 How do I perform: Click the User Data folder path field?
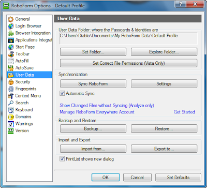(x=128, y=38)
